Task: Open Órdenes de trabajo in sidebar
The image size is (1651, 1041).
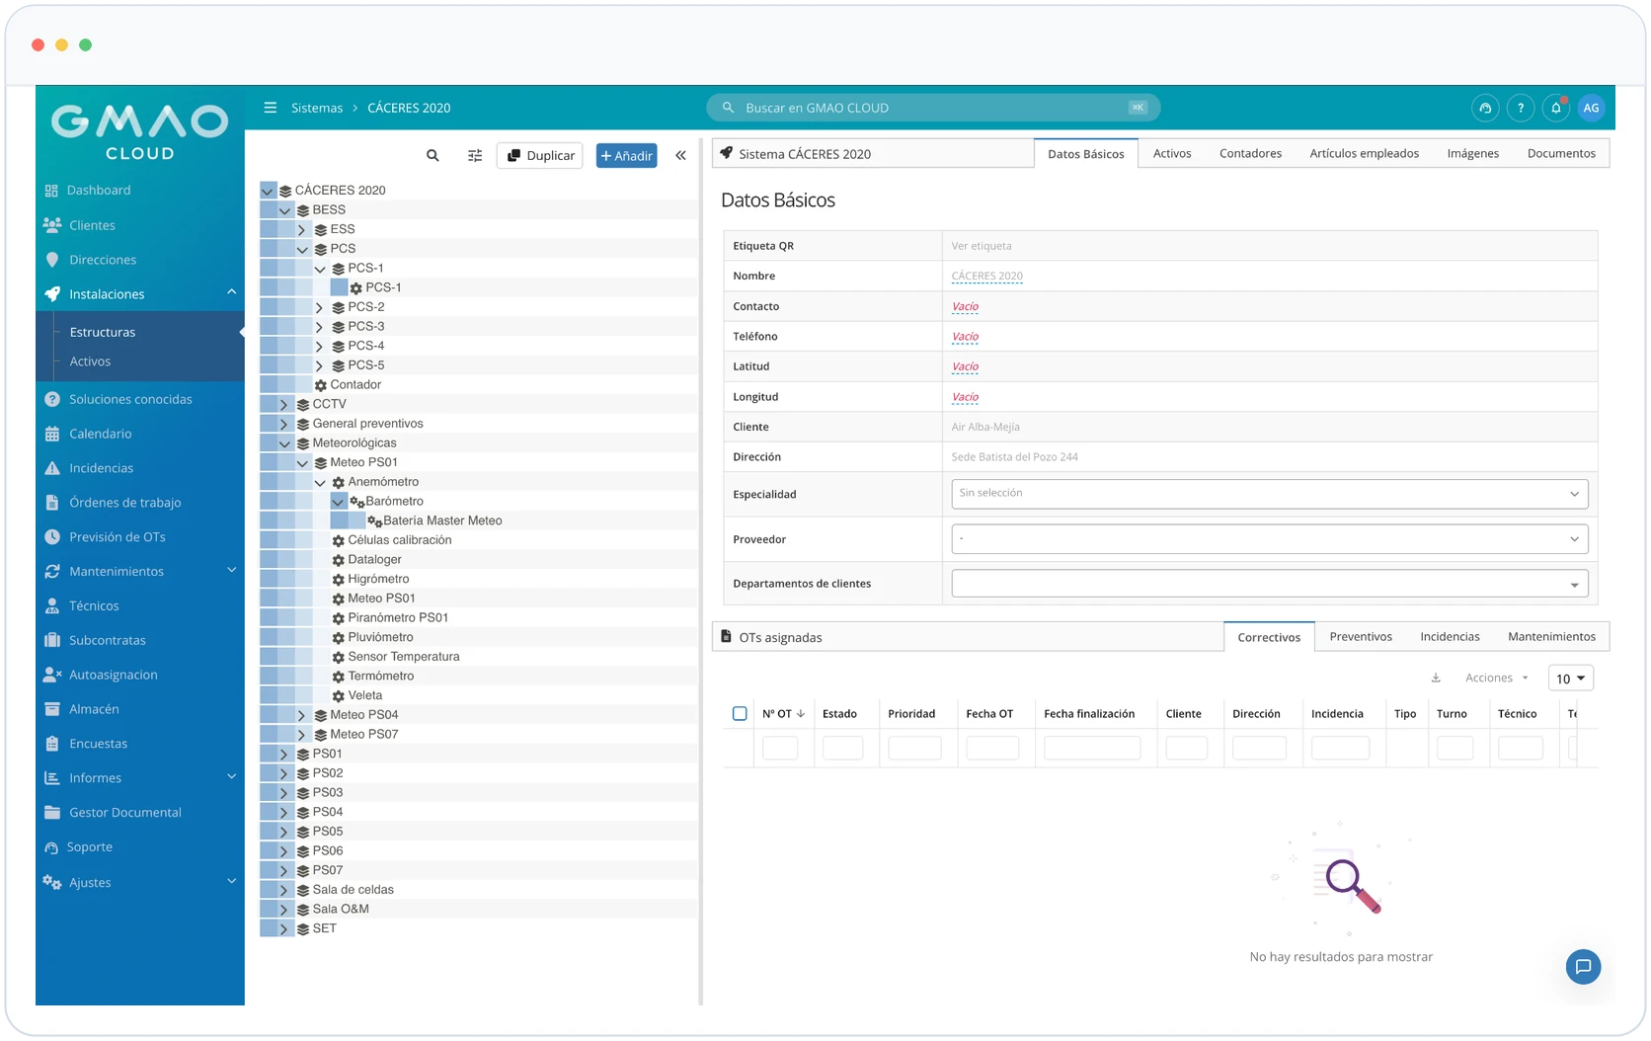Action: click(x=124, y=503)
